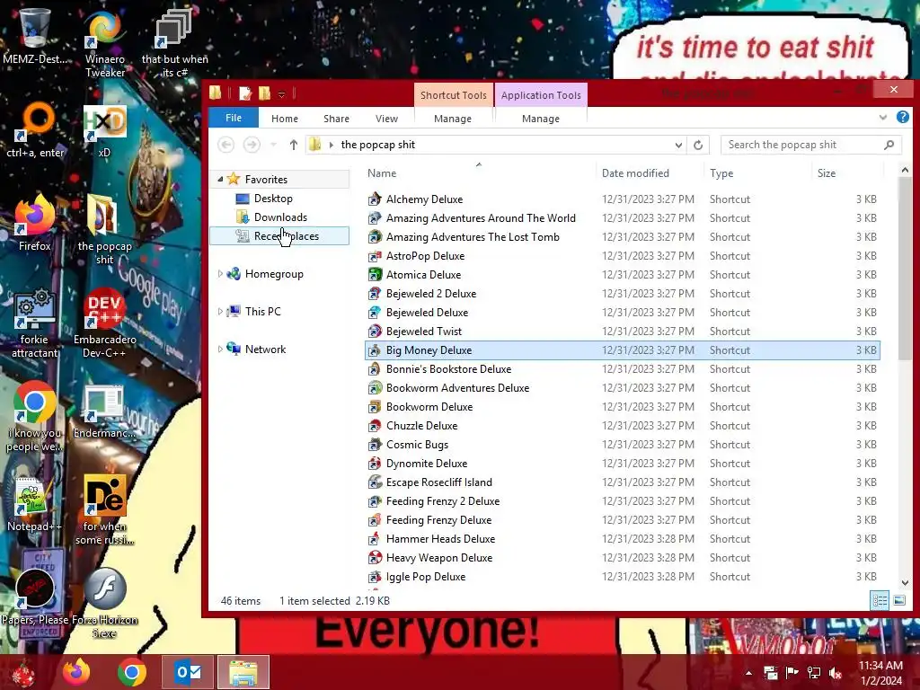Switch to the View ribbon tab
920x690 pixels.
click(386, 119)
